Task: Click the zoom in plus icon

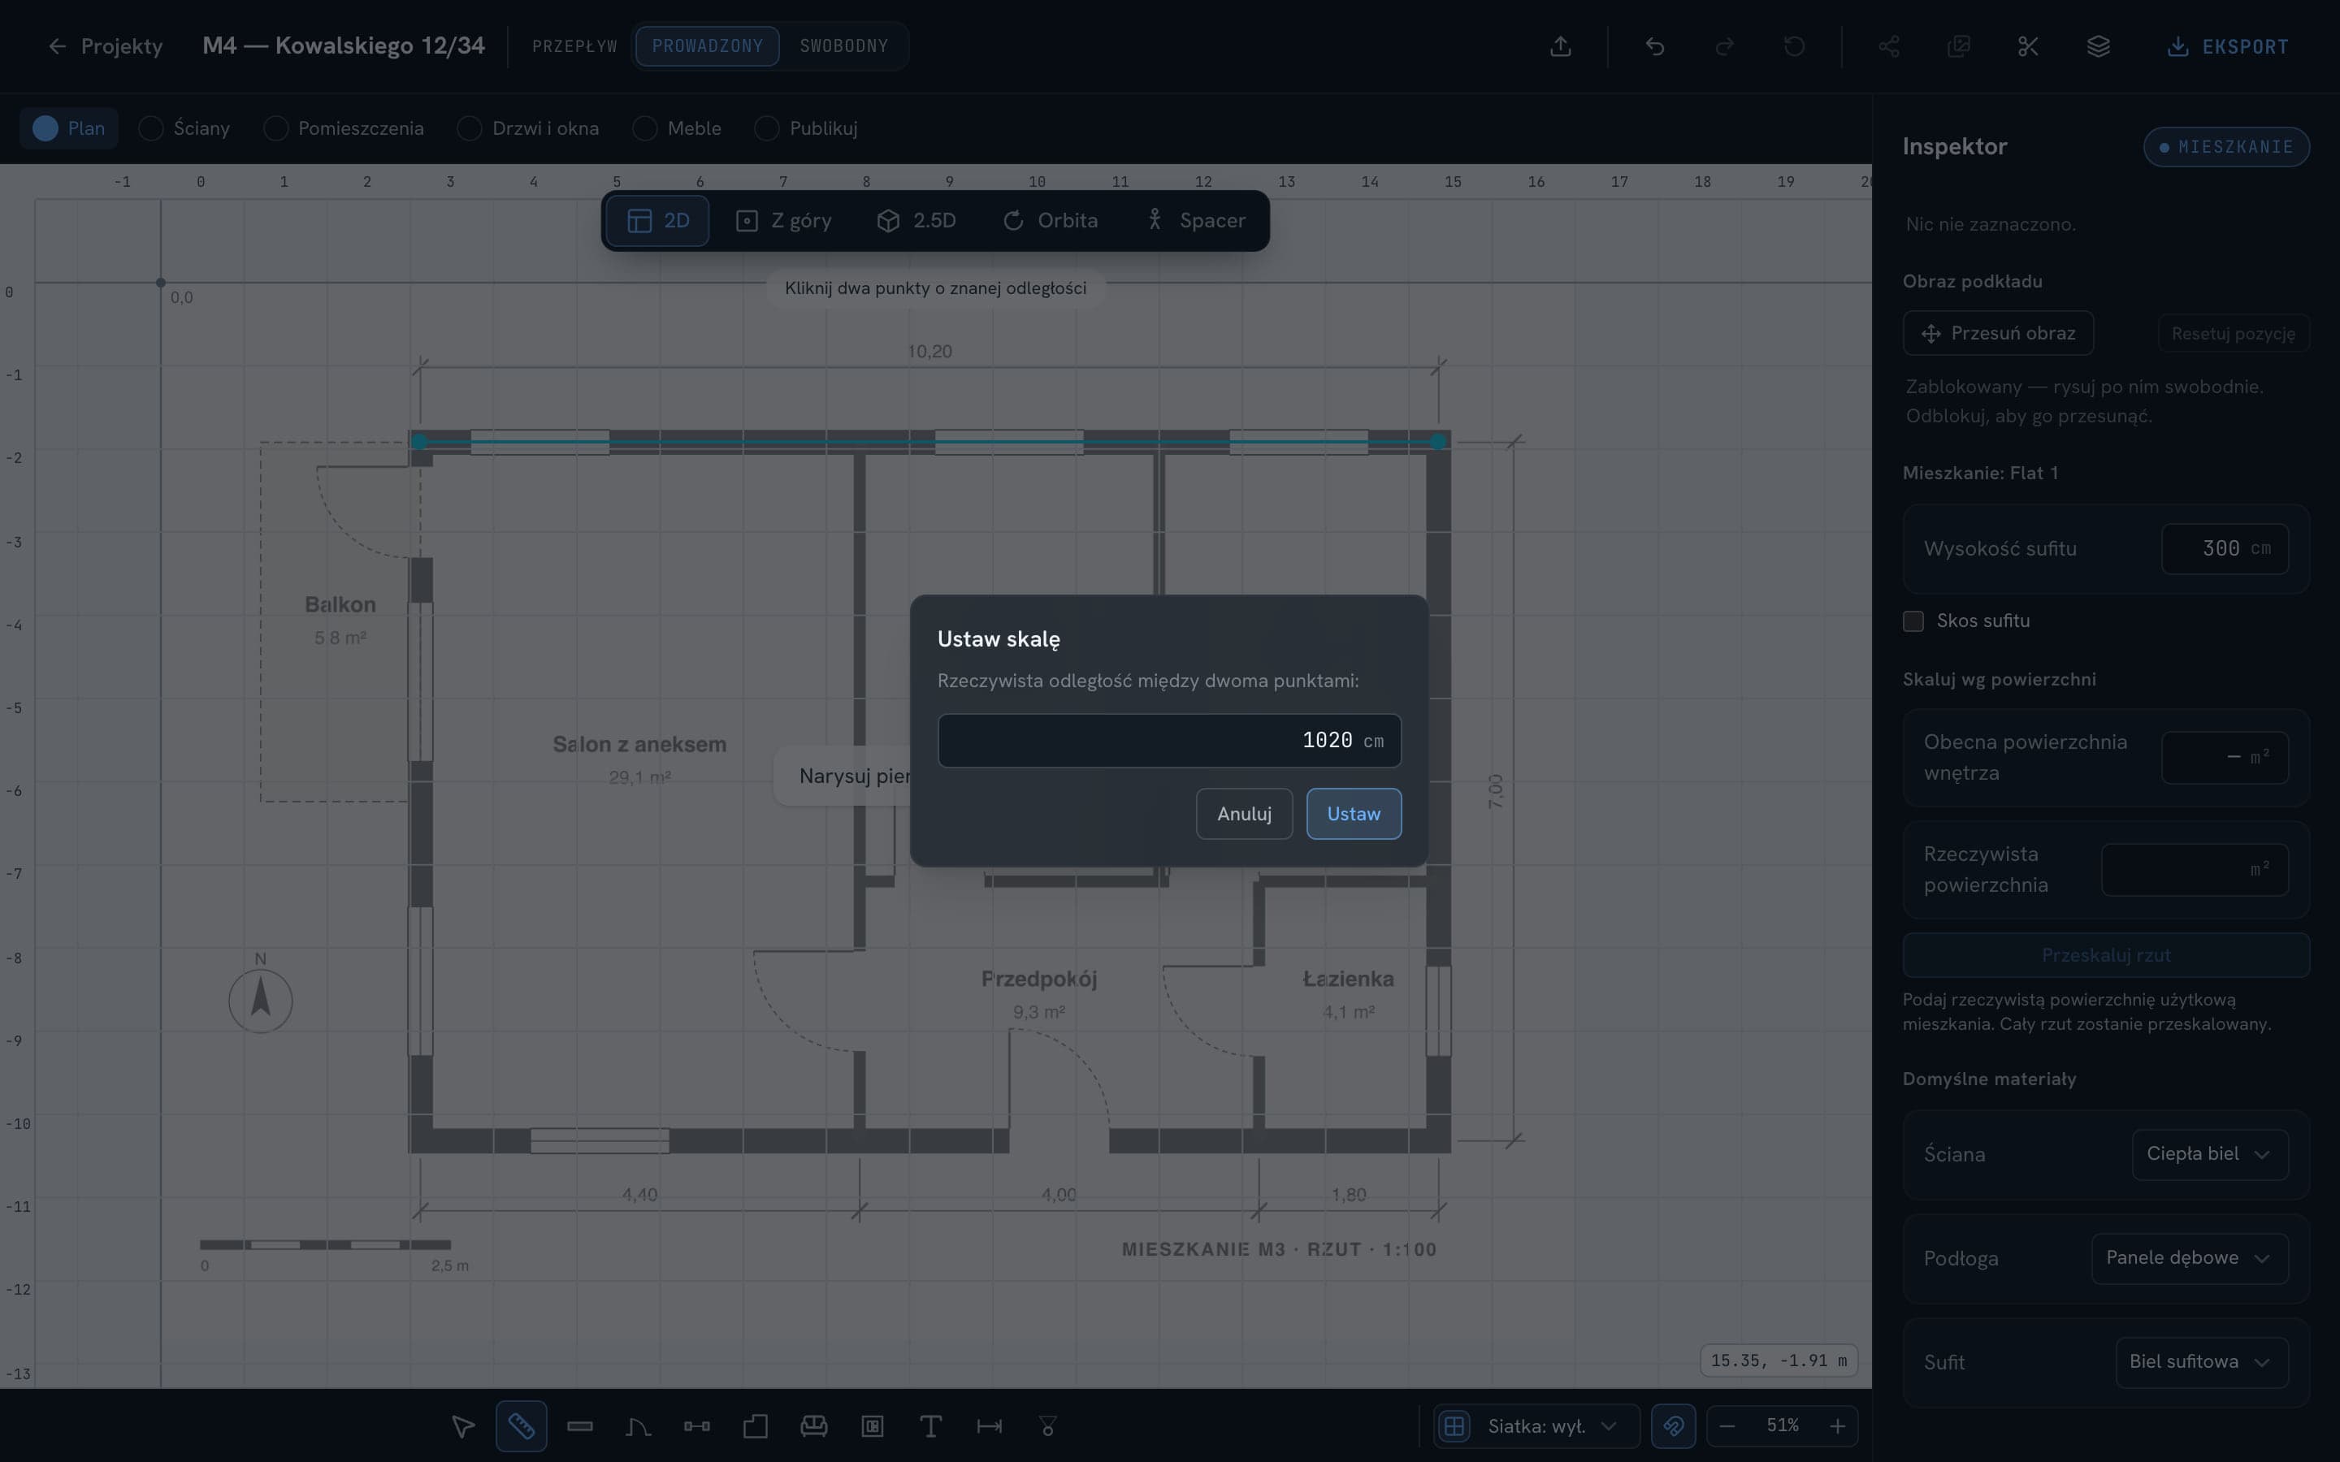Action: point(1837,1426)
